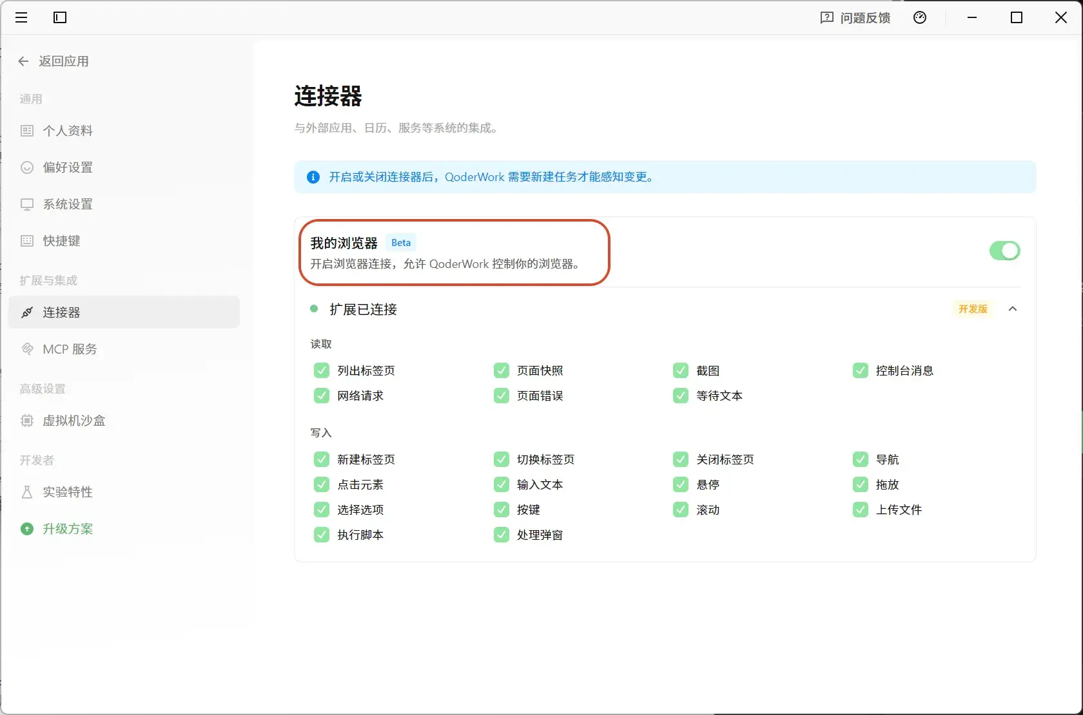Viewport: 1083px width, 715px height.
Task: Select the wrench icon for 连接器
Action: (27, 312)
